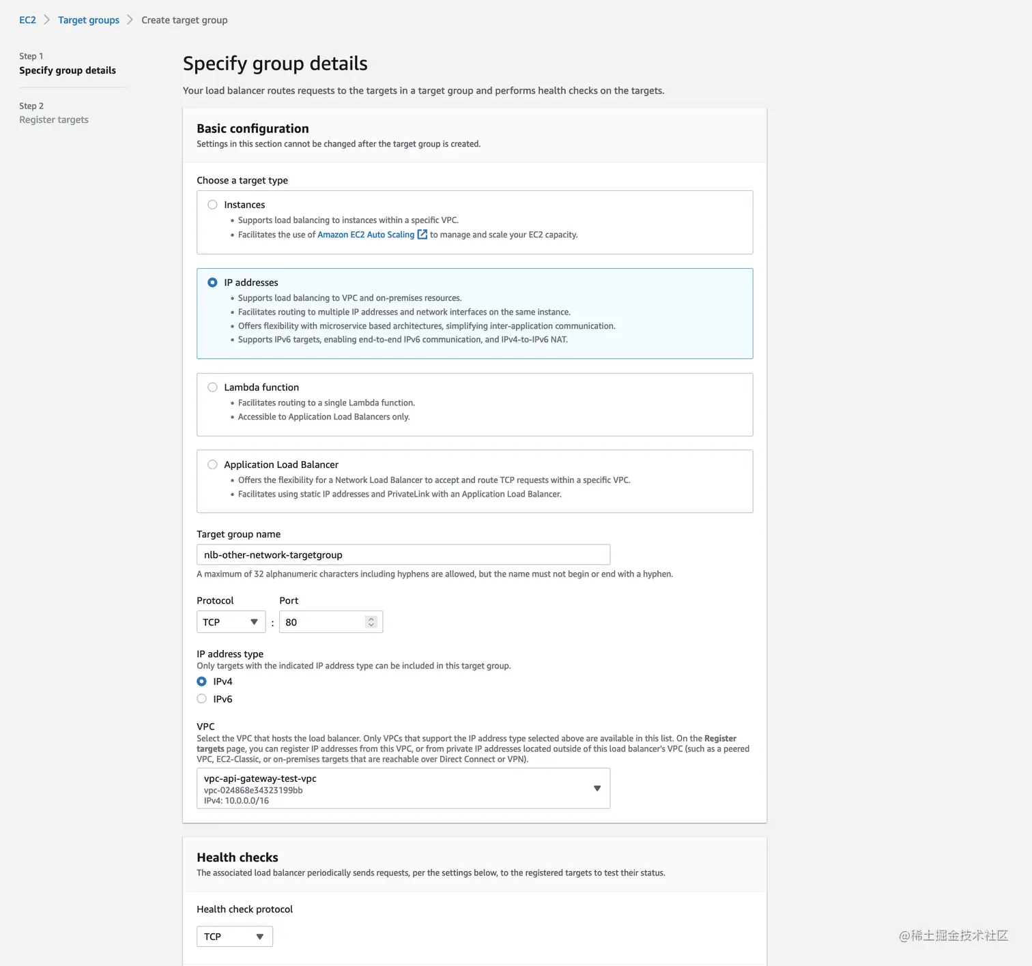The width and height of the screenshot is (1032, 966).
Task: Open Target groups breadcrumb link
Action: click(x=89, y=20)
